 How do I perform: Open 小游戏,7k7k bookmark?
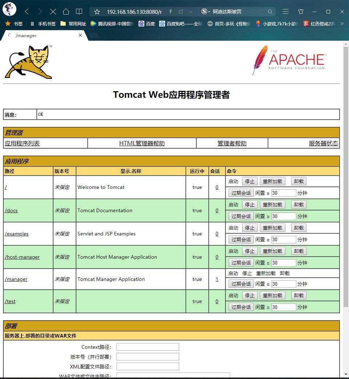click(277, 24)
